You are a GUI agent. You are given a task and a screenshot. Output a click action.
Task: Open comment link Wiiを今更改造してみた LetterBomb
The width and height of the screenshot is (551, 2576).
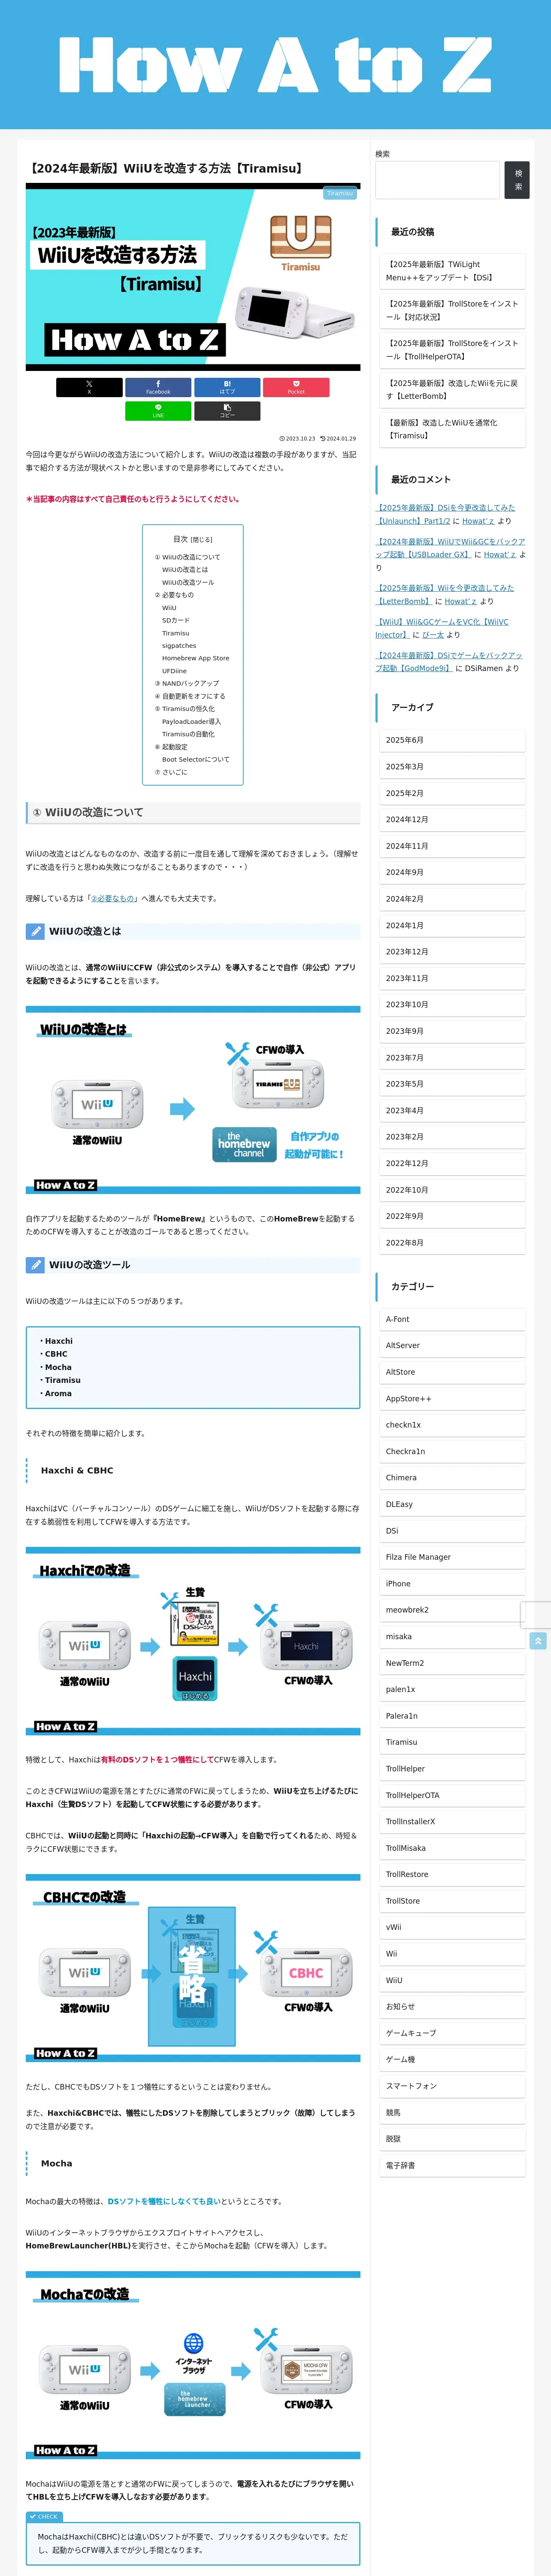[445, 595]
